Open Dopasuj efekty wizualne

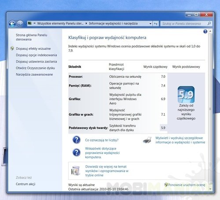tap(33, 48)
